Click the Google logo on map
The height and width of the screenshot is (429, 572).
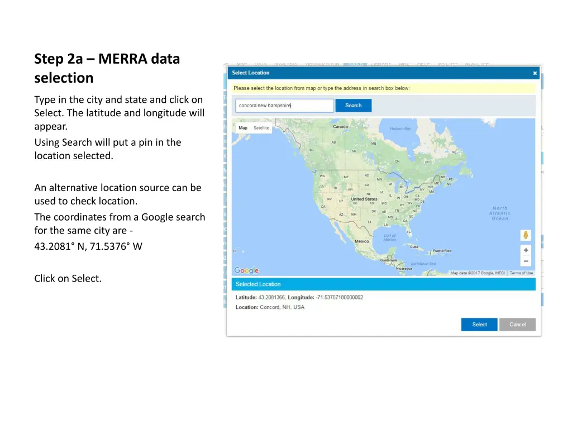click(x=246, y=270)
